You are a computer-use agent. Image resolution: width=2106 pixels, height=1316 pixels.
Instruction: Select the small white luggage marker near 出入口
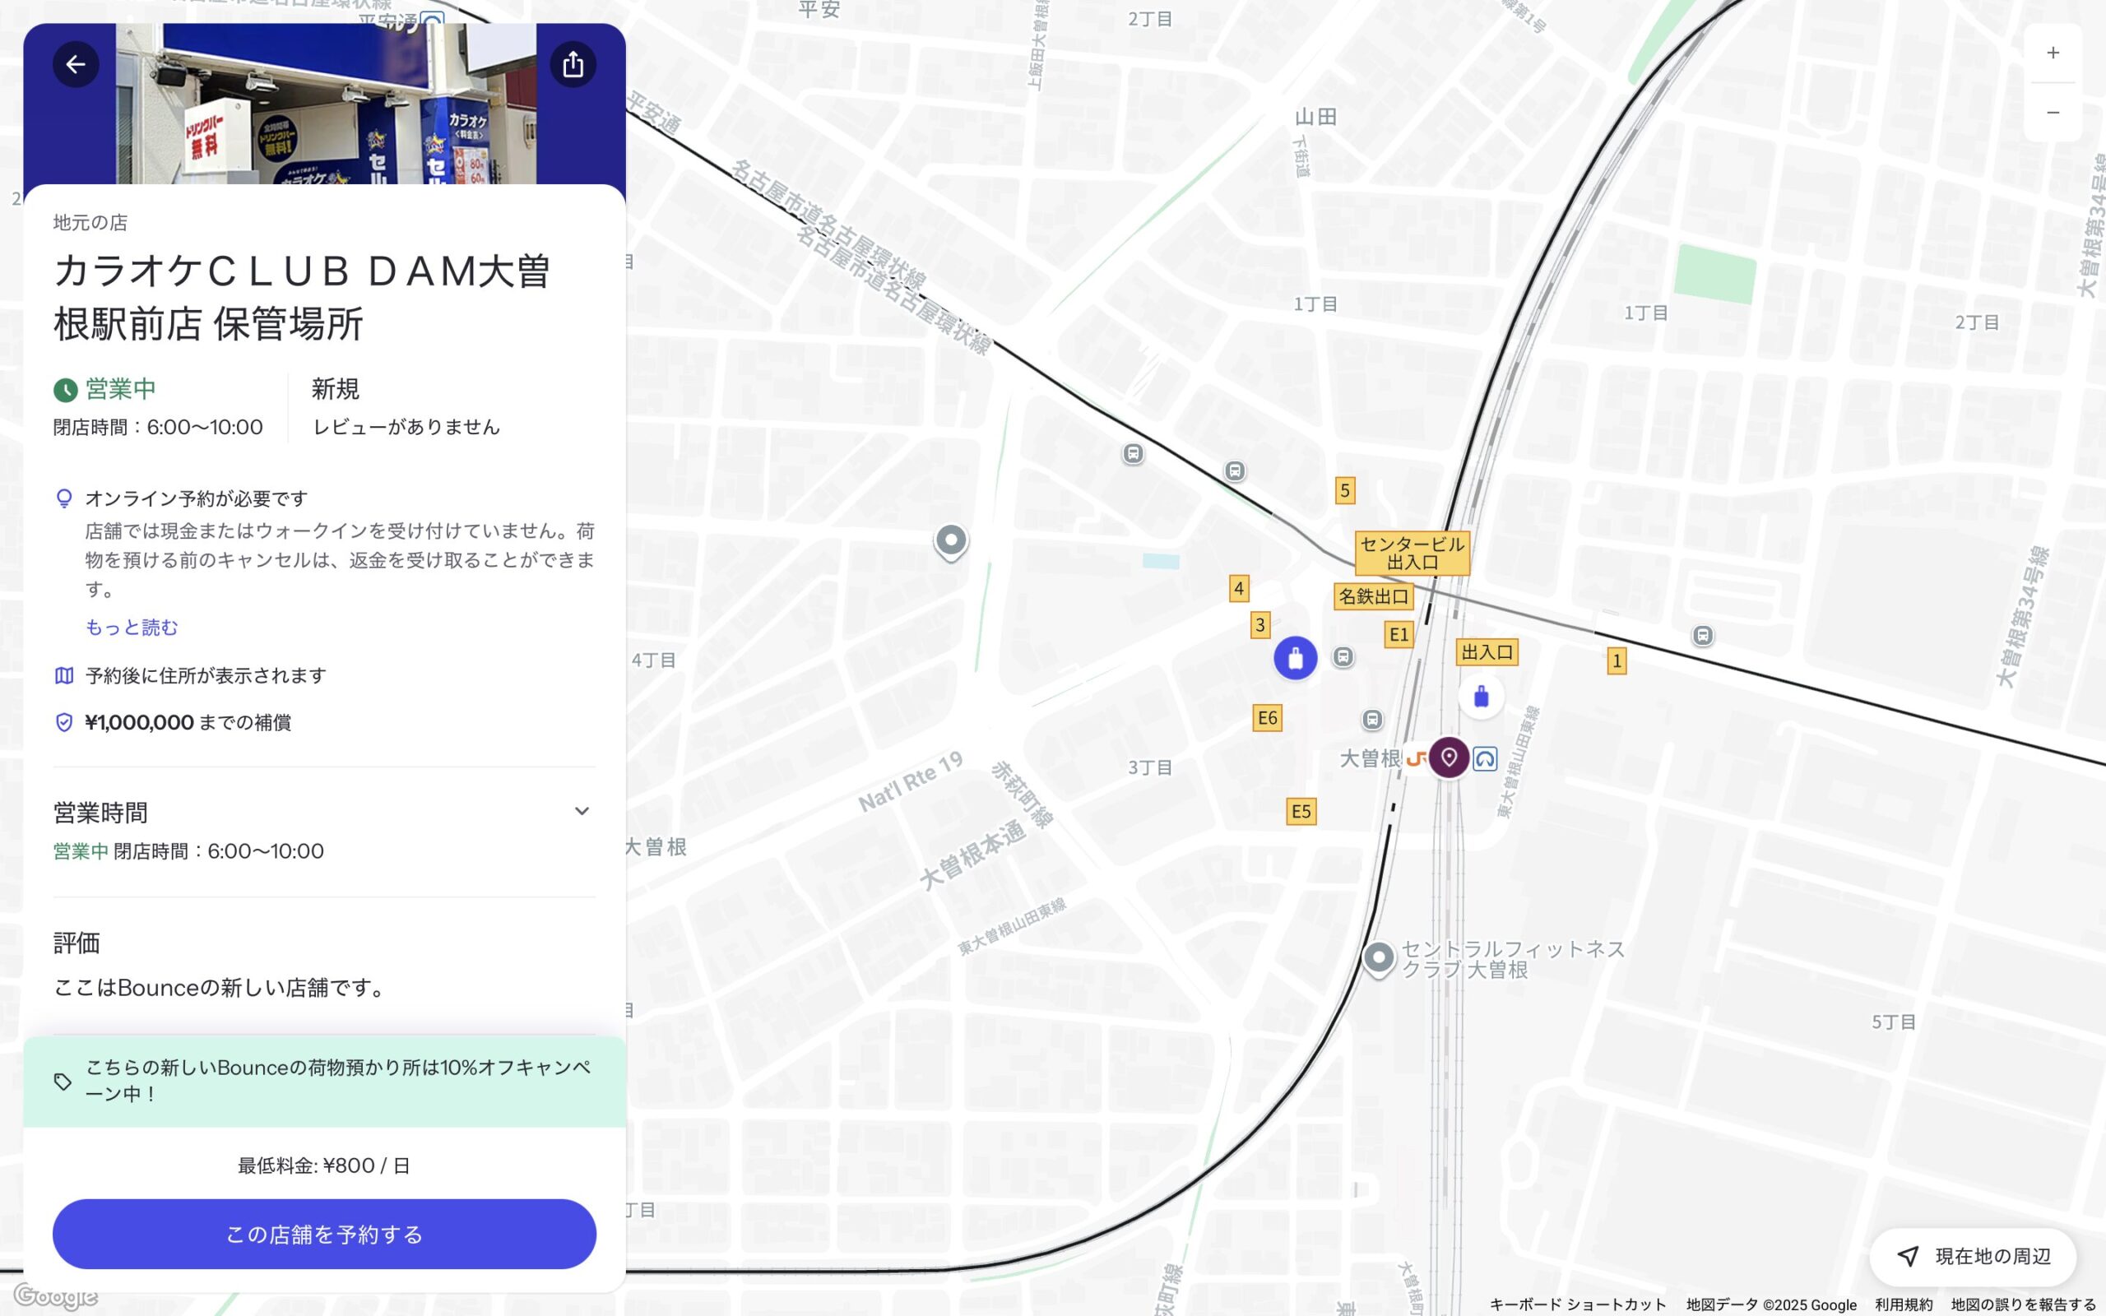pos(1481,697)
